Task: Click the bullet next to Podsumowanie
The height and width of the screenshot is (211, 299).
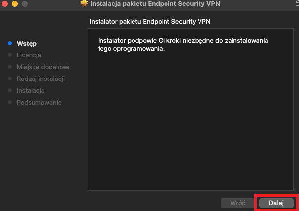Action: point(10,102)
